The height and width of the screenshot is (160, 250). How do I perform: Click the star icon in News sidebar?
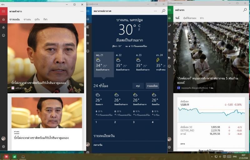3,28
